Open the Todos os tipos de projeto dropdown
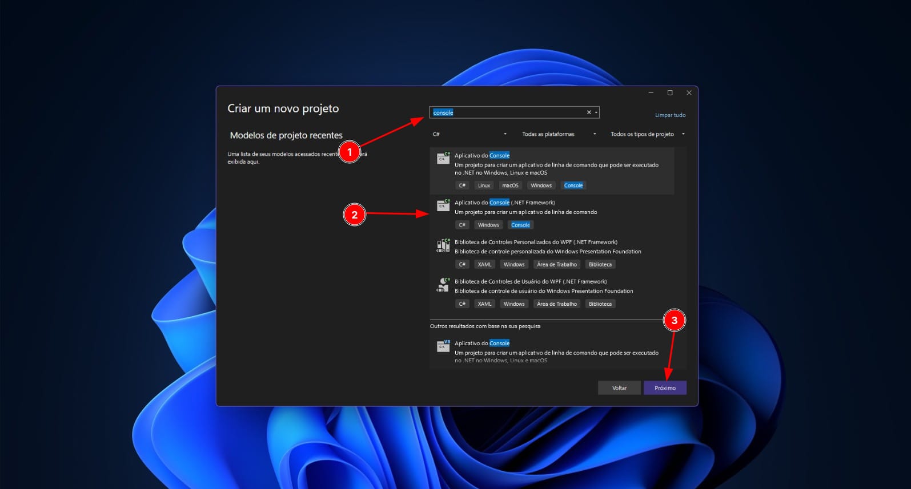The width and height of the screenshot is (911, 489). coord(647,134)
